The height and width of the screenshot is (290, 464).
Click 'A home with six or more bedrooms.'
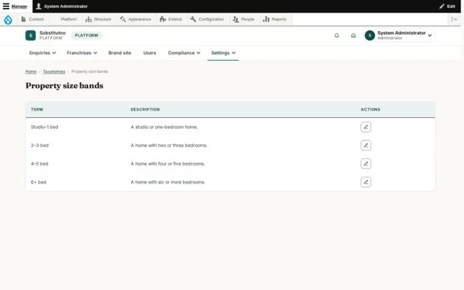[168, 182]
